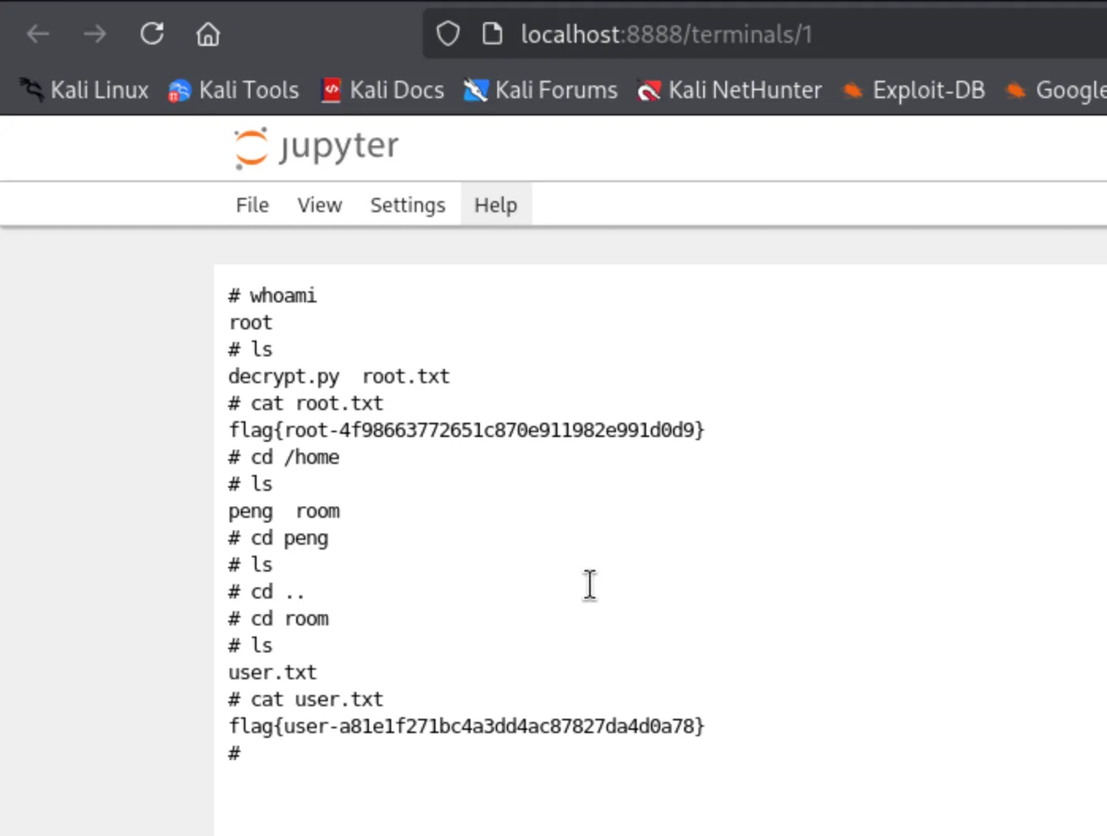Open the View menu
Viewport: 1107px width, 836px height.
(x=319, y=205)
